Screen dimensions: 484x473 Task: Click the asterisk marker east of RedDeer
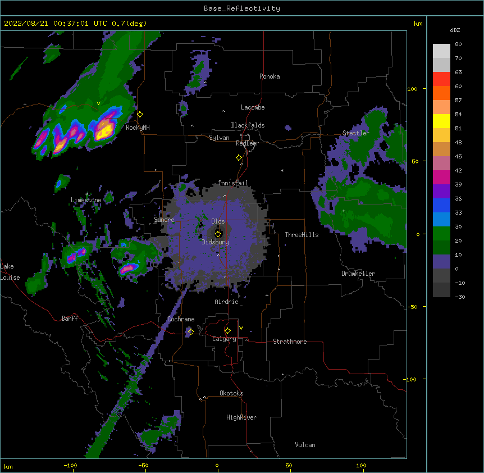point(282,171)
